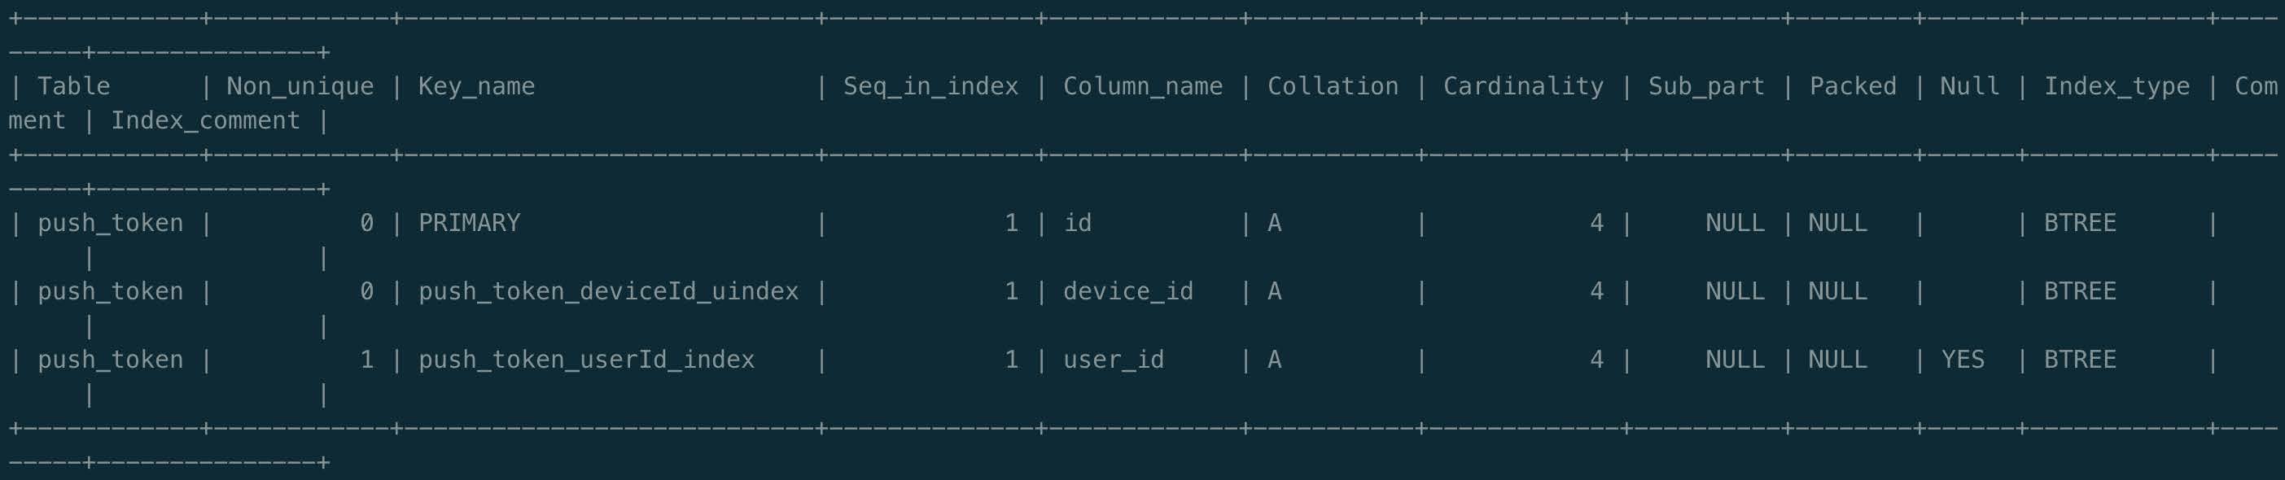Click the Key_name column header text
The image size is (2285, 480).
476,86
